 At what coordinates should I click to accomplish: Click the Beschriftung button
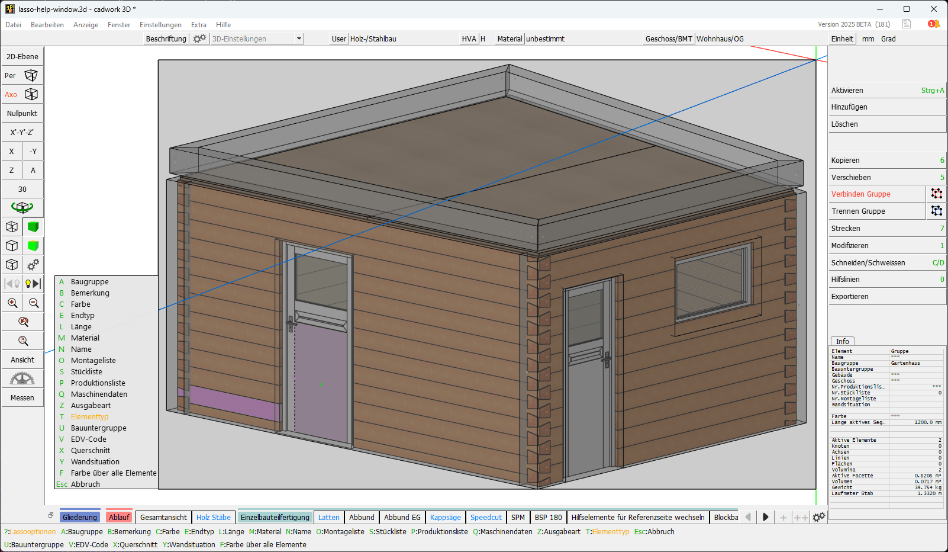pos(166,38)
